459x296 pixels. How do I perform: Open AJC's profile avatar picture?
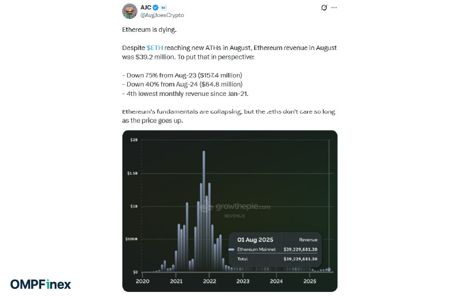[x=129, y=11]
